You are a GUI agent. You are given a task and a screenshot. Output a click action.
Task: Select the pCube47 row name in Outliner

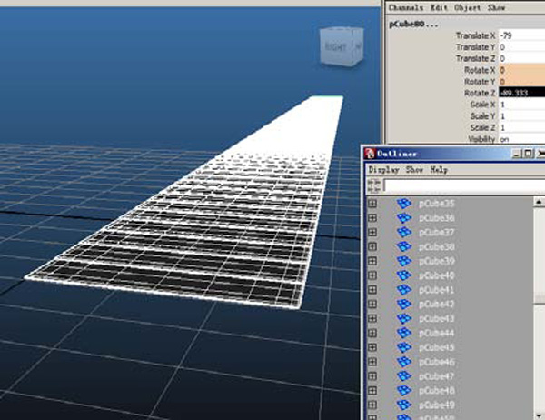437,376
